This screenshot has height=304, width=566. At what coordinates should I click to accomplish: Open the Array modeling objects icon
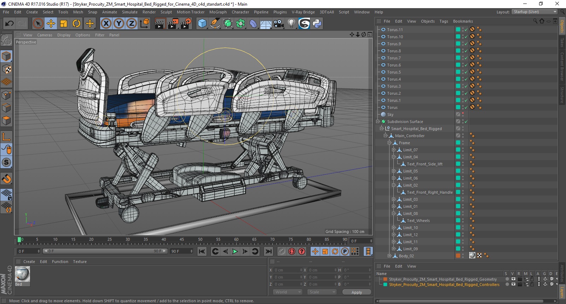(241, 24)
